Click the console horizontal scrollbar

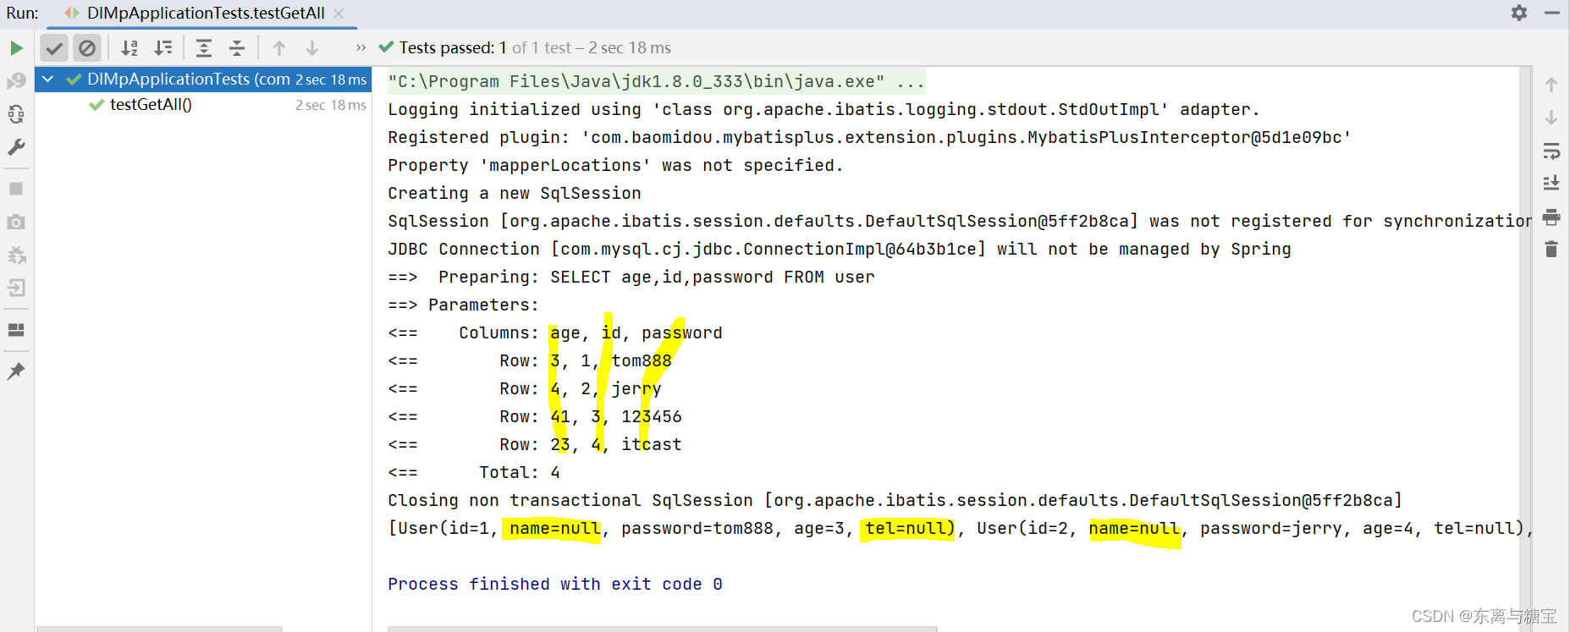click(662, 629)
